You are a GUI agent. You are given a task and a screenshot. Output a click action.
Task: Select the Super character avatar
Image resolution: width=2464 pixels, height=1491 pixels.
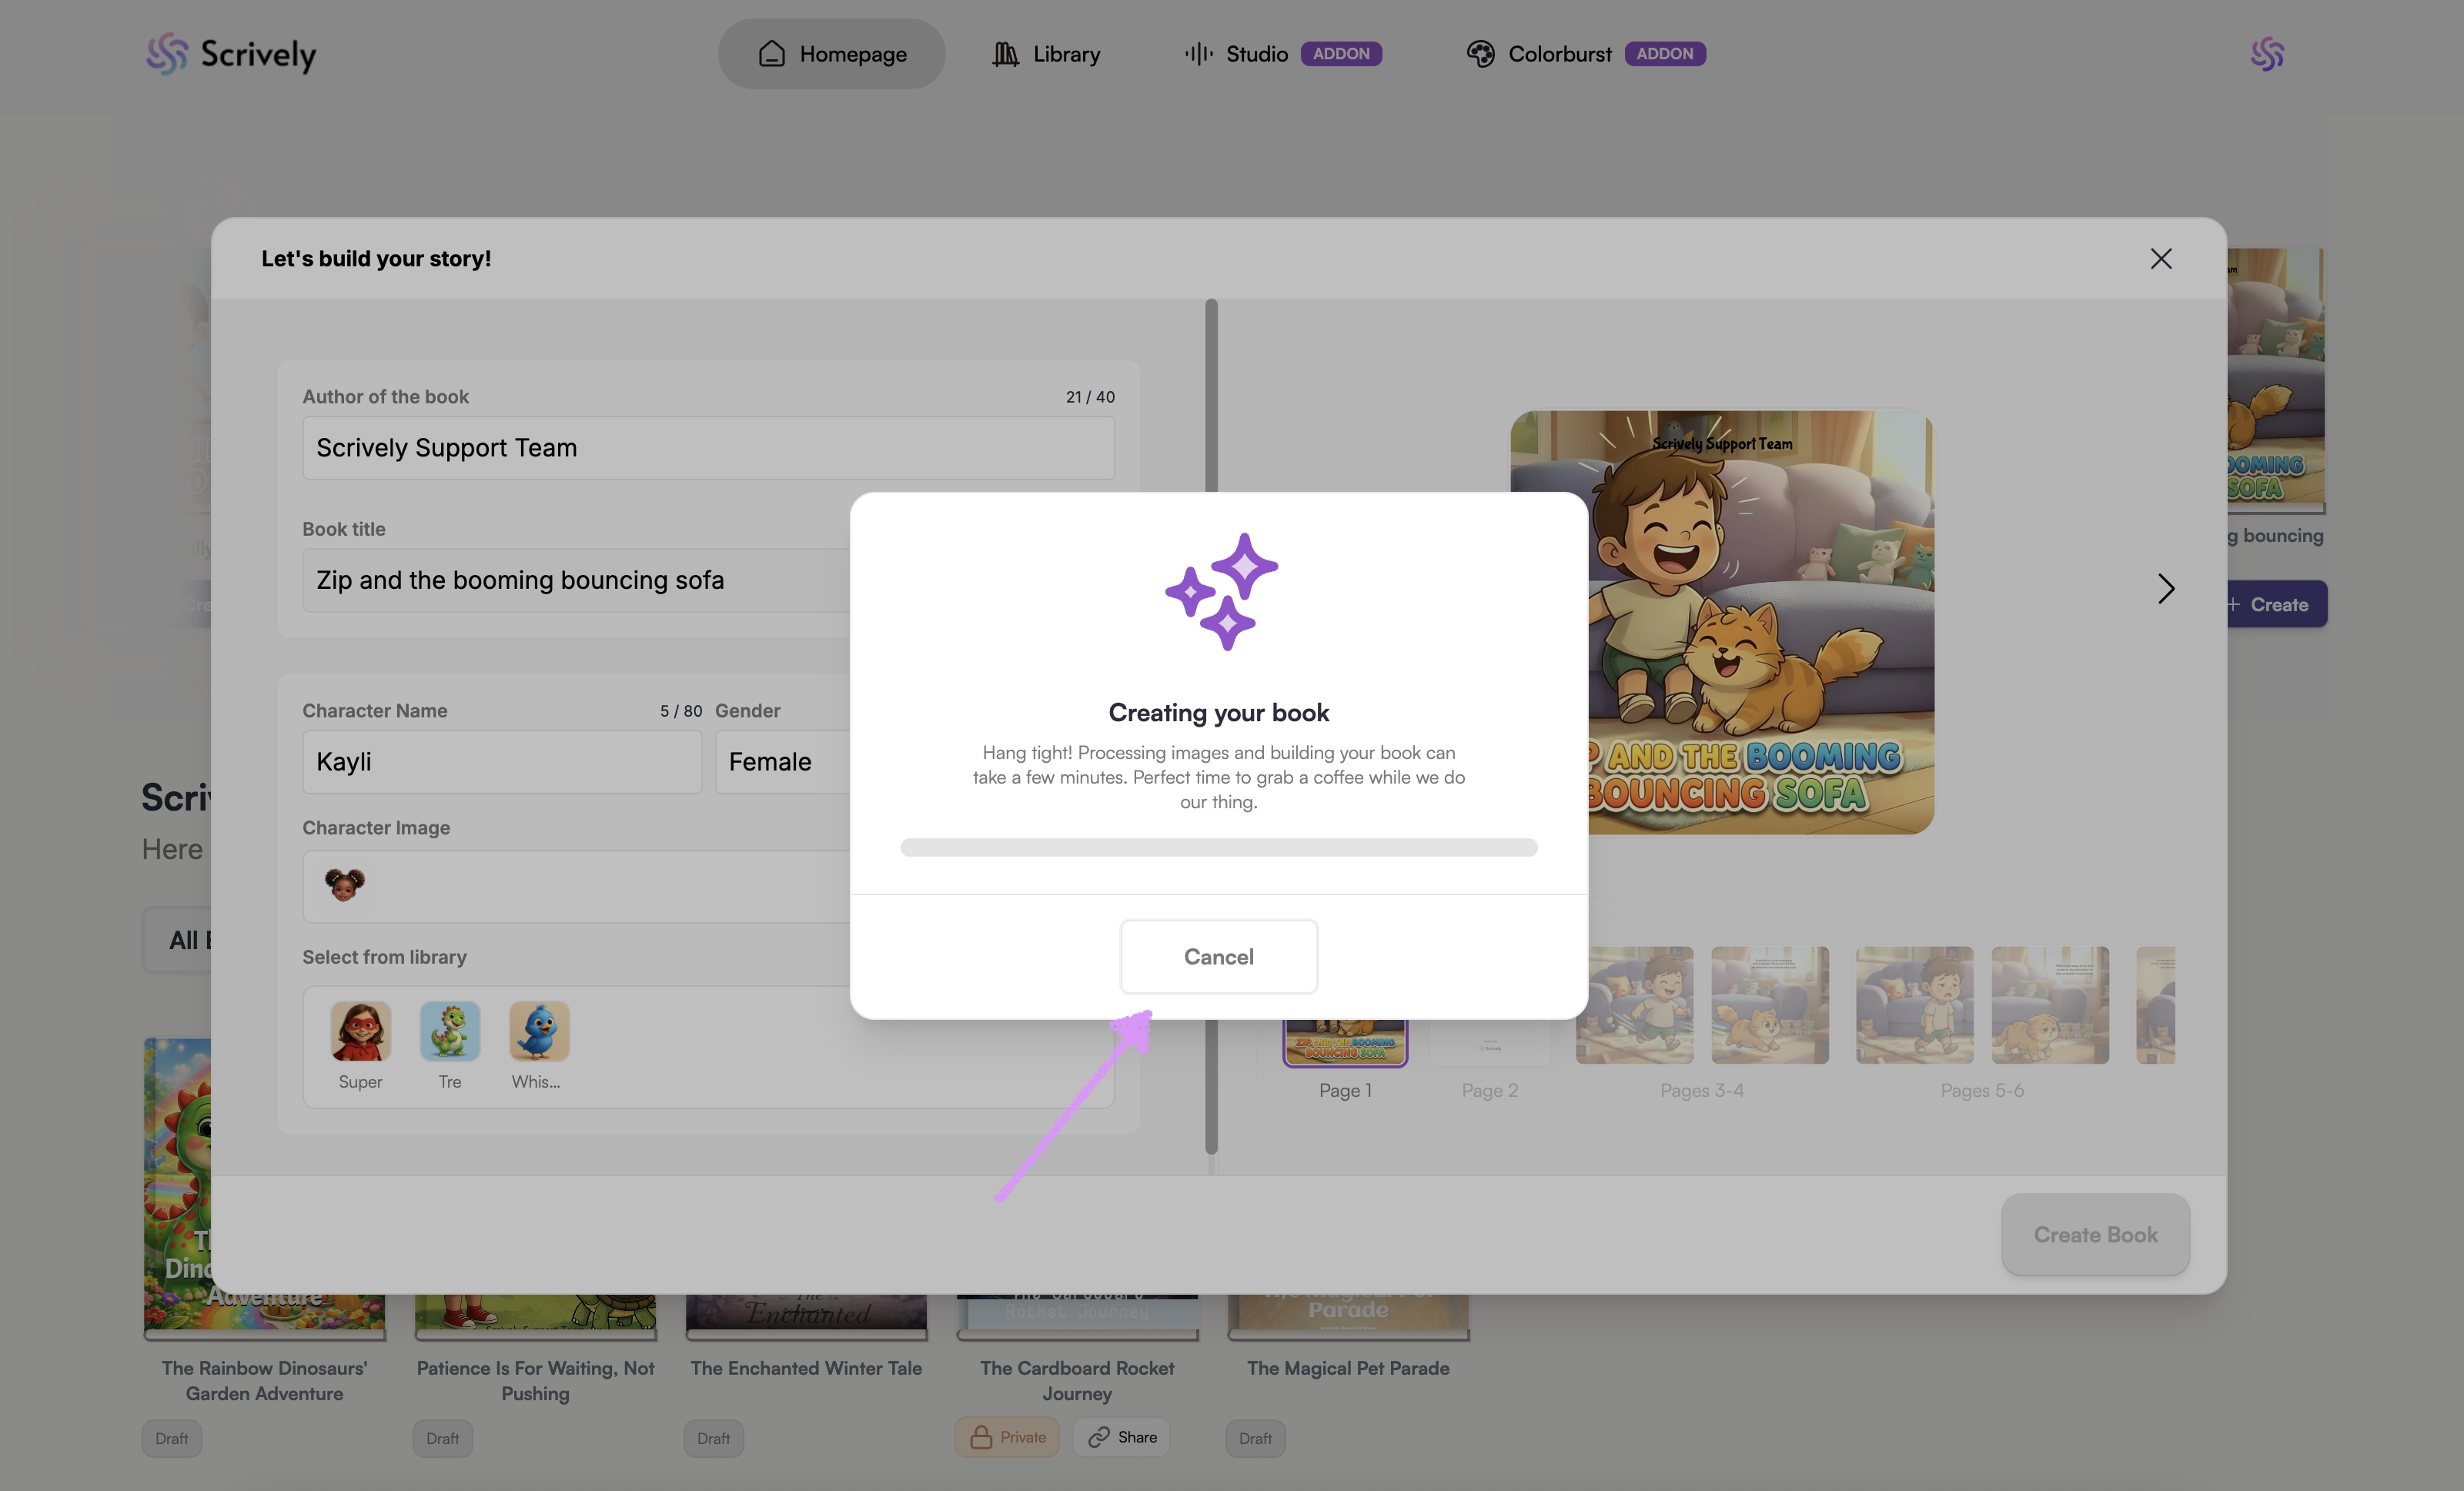click(x=360, y=1031)
